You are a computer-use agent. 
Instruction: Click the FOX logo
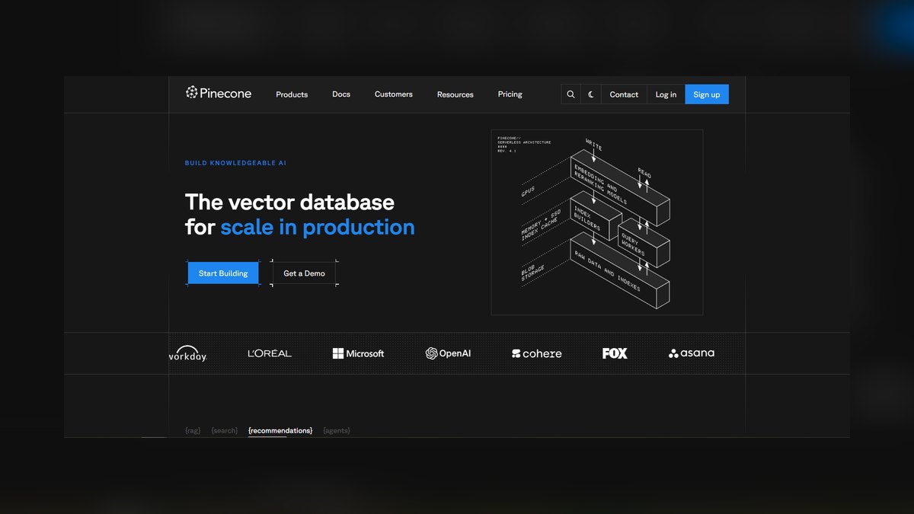(x=615, y=353)
